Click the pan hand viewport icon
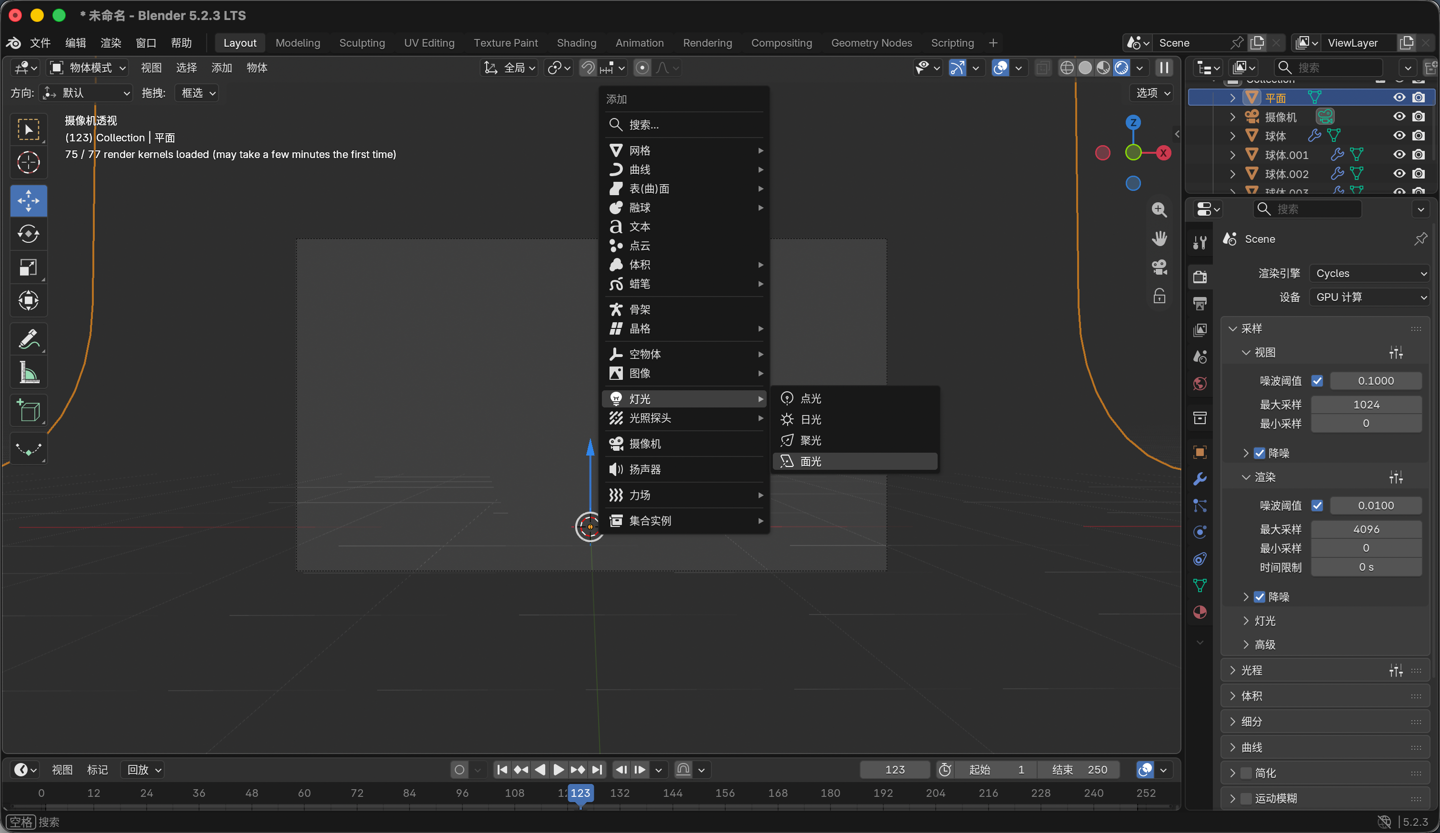 point(1159,238)
